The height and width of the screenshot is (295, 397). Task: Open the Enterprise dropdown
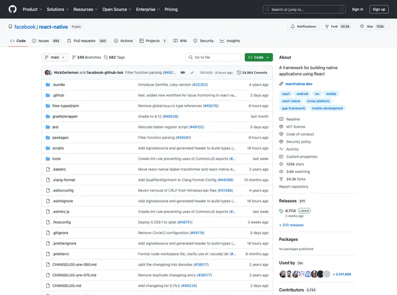(148, 9)
